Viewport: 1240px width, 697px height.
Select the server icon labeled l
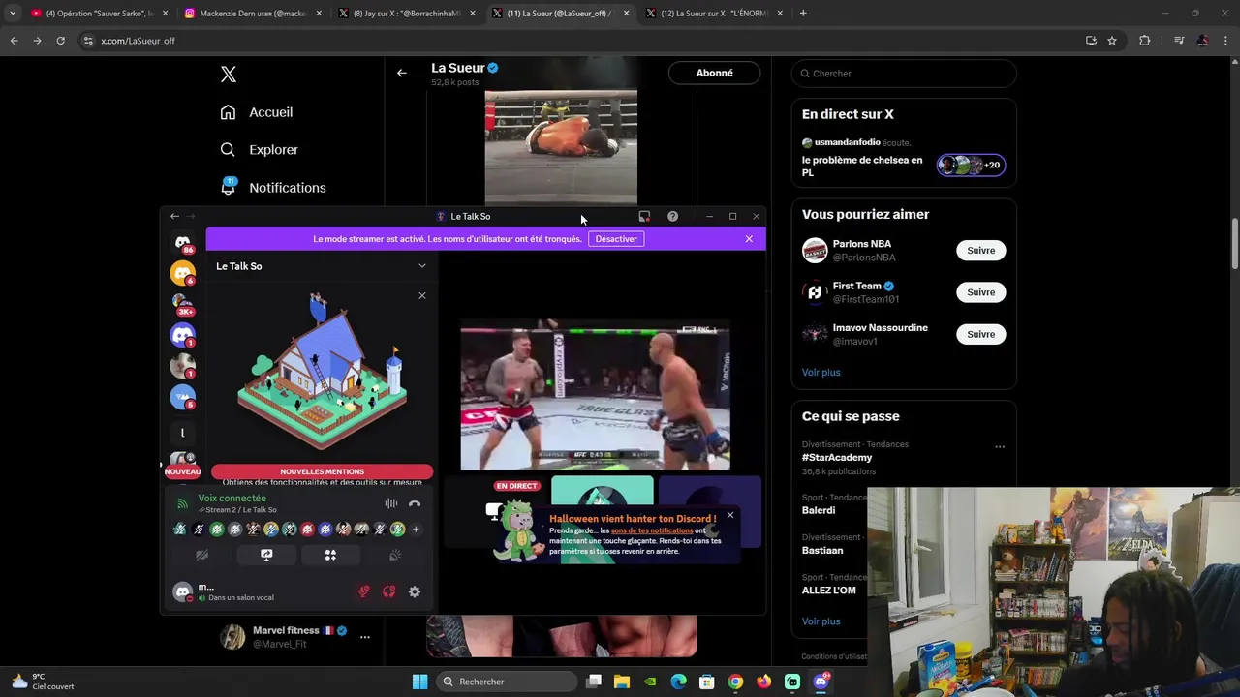pyautogui.click(x=182, y=433)
